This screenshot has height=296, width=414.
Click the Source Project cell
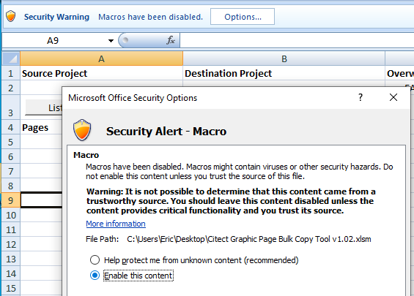pyautogui.click(x=101, y=73)
